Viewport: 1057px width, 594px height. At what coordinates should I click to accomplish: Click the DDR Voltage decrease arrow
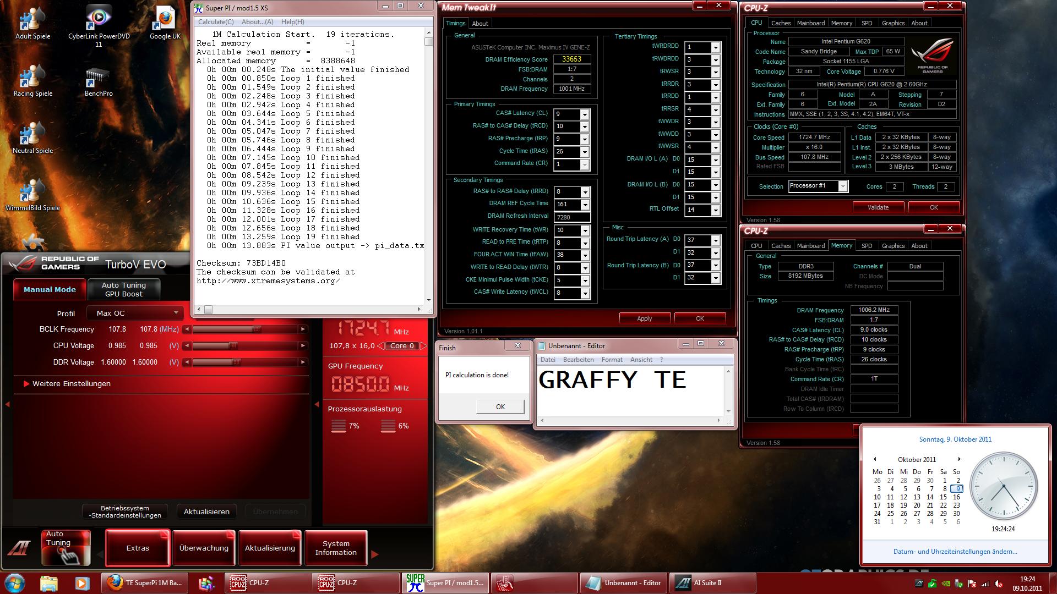[187, 362]
